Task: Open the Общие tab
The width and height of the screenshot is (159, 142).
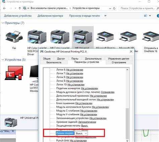Action: [x=47, y=59]
